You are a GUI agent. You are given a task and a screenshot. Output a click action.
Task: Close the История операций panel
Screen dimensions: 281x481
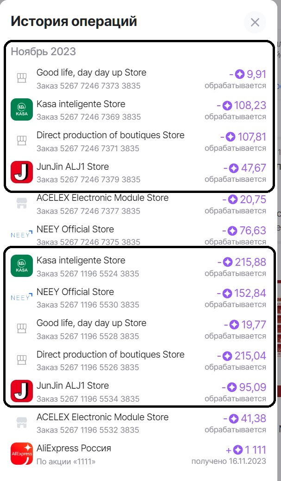pos(255,22)
